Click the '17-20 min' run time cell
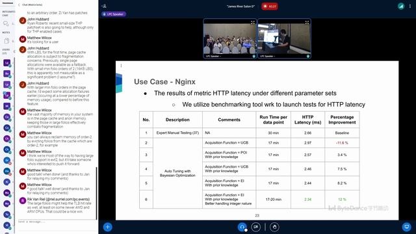 pos(273,200)
